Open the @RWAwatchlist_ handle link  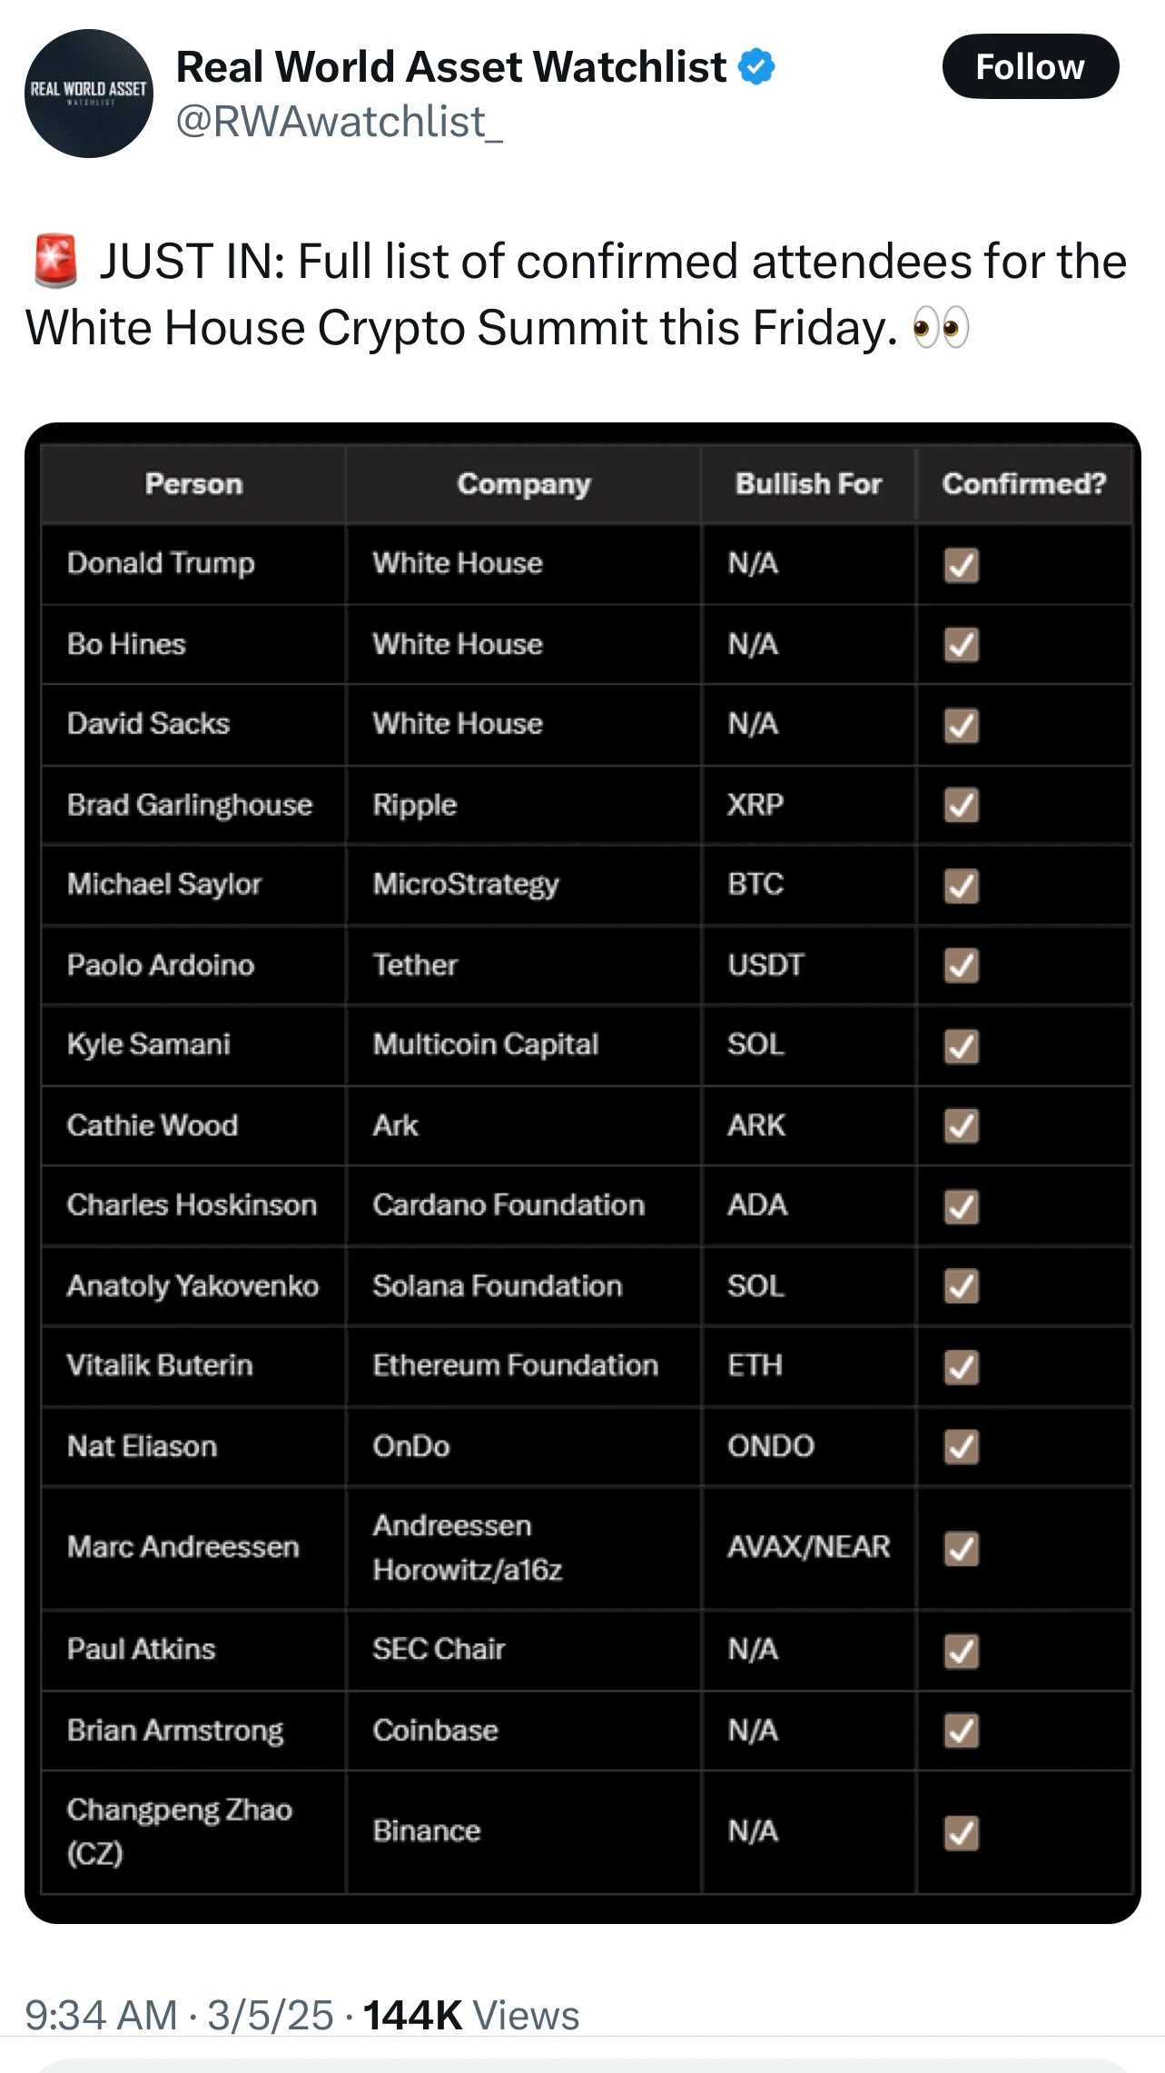coord(339,122)
